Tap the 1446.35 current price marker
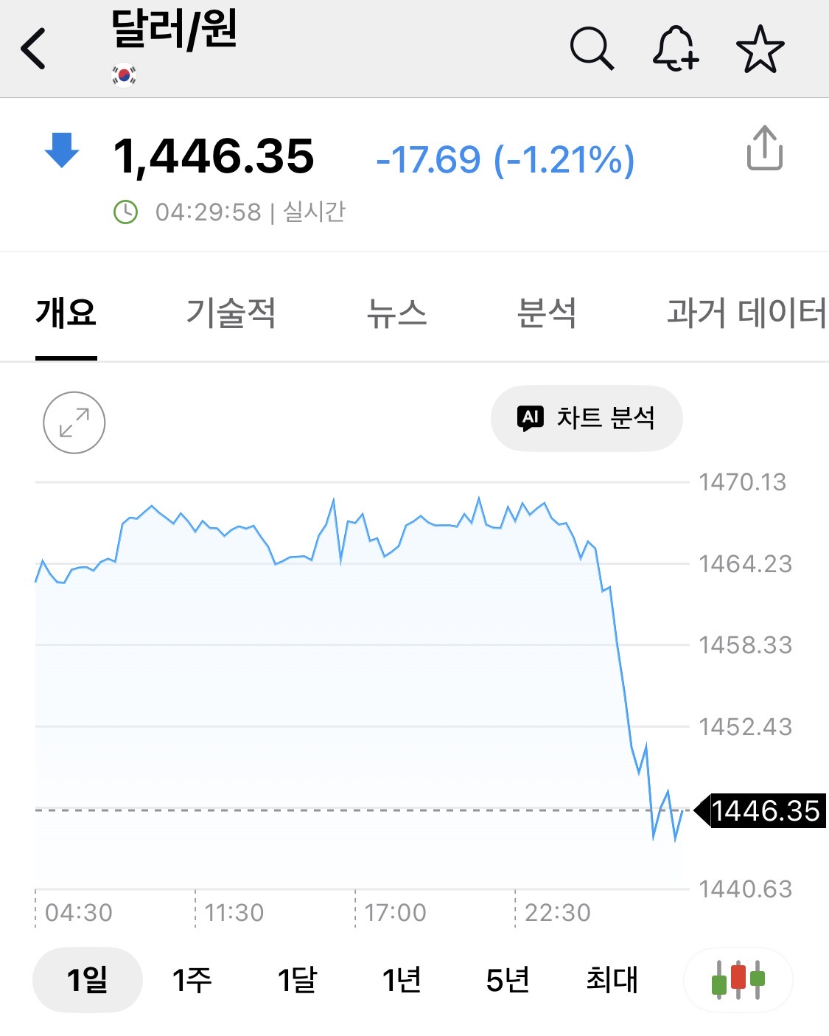The height and width of the screenshot is (1036, 829). tap(763, 810)
